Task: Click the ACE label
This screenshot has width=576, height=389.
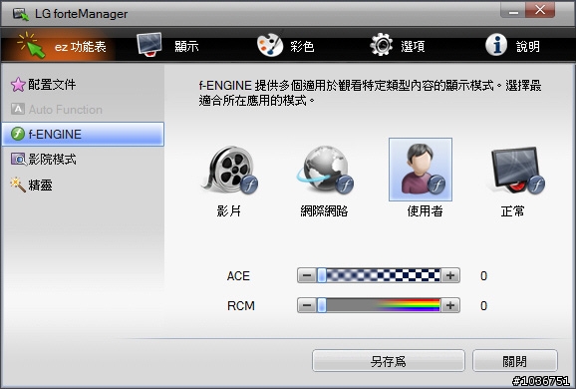Action: point(238,275)
